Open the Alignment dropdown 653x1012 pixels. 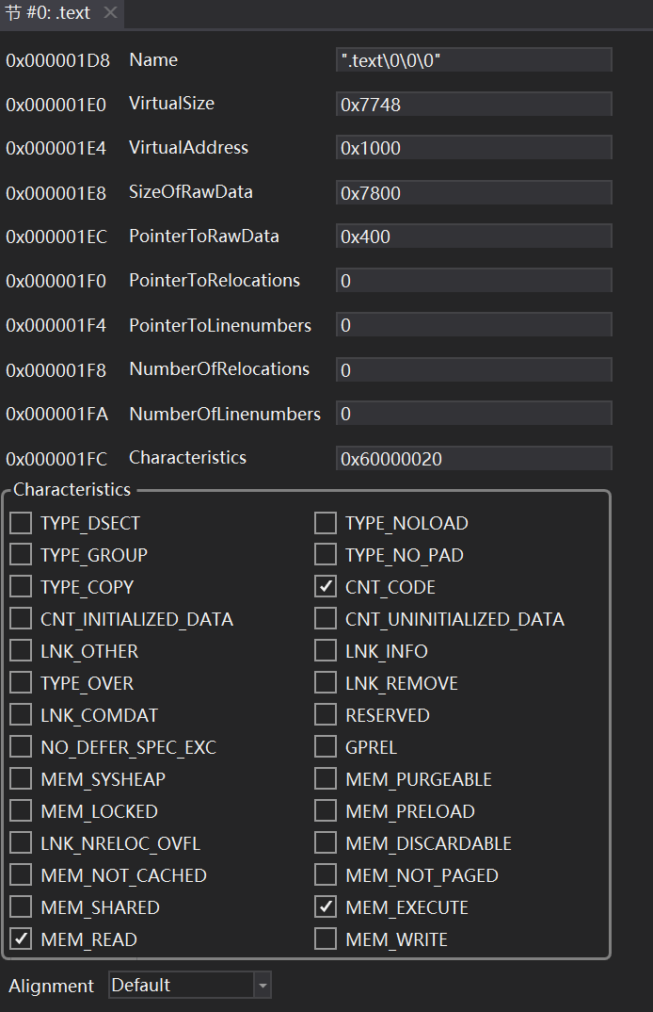263,986
